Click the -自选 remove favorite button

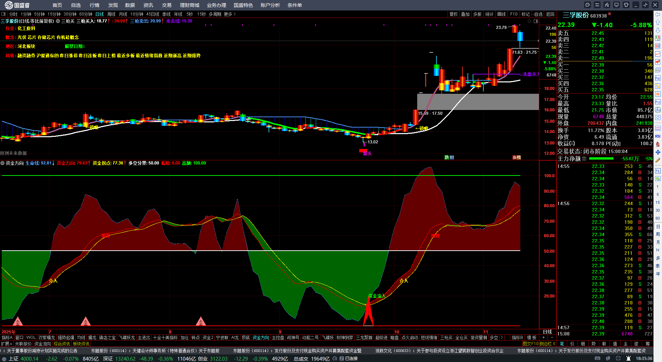[x=538, y=14]
